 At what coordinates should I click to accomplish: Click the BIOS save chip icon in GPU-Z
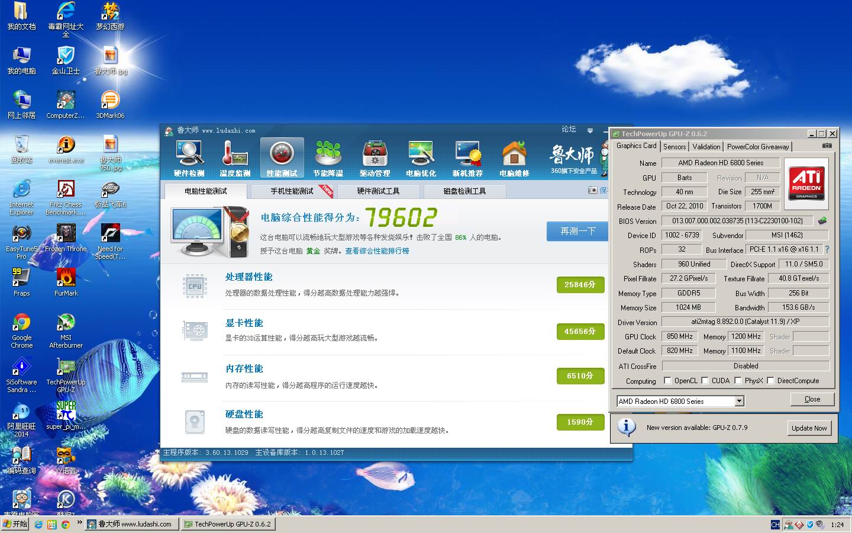coord(822,221)
